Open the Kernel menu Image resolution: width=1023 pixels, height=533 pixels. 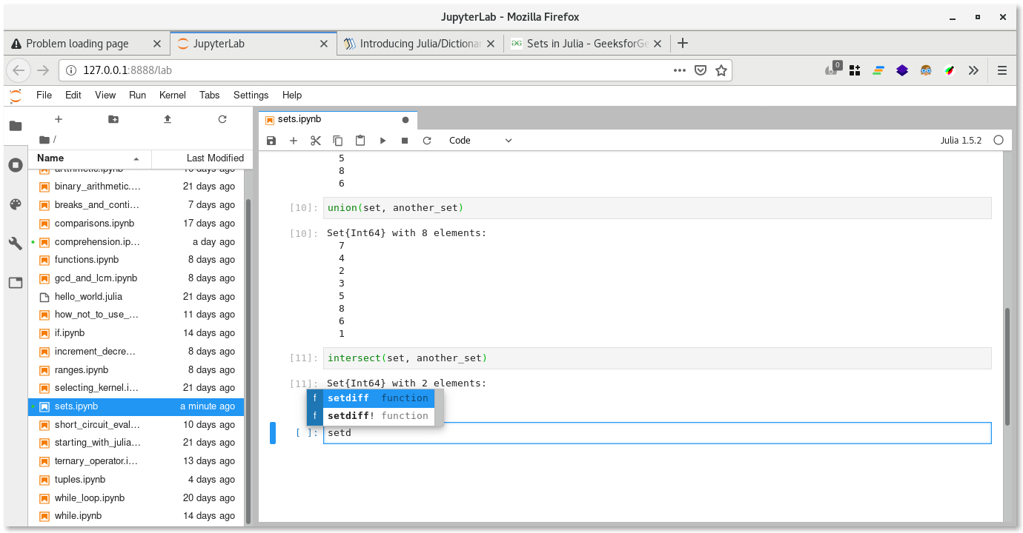pyautogui.click(x=172, y=95)
